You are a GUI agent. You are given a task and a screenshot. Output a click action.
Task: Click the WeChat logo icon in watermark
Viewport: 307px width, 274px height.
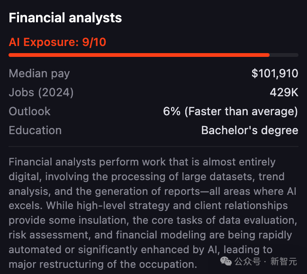[x=226, y=261]
